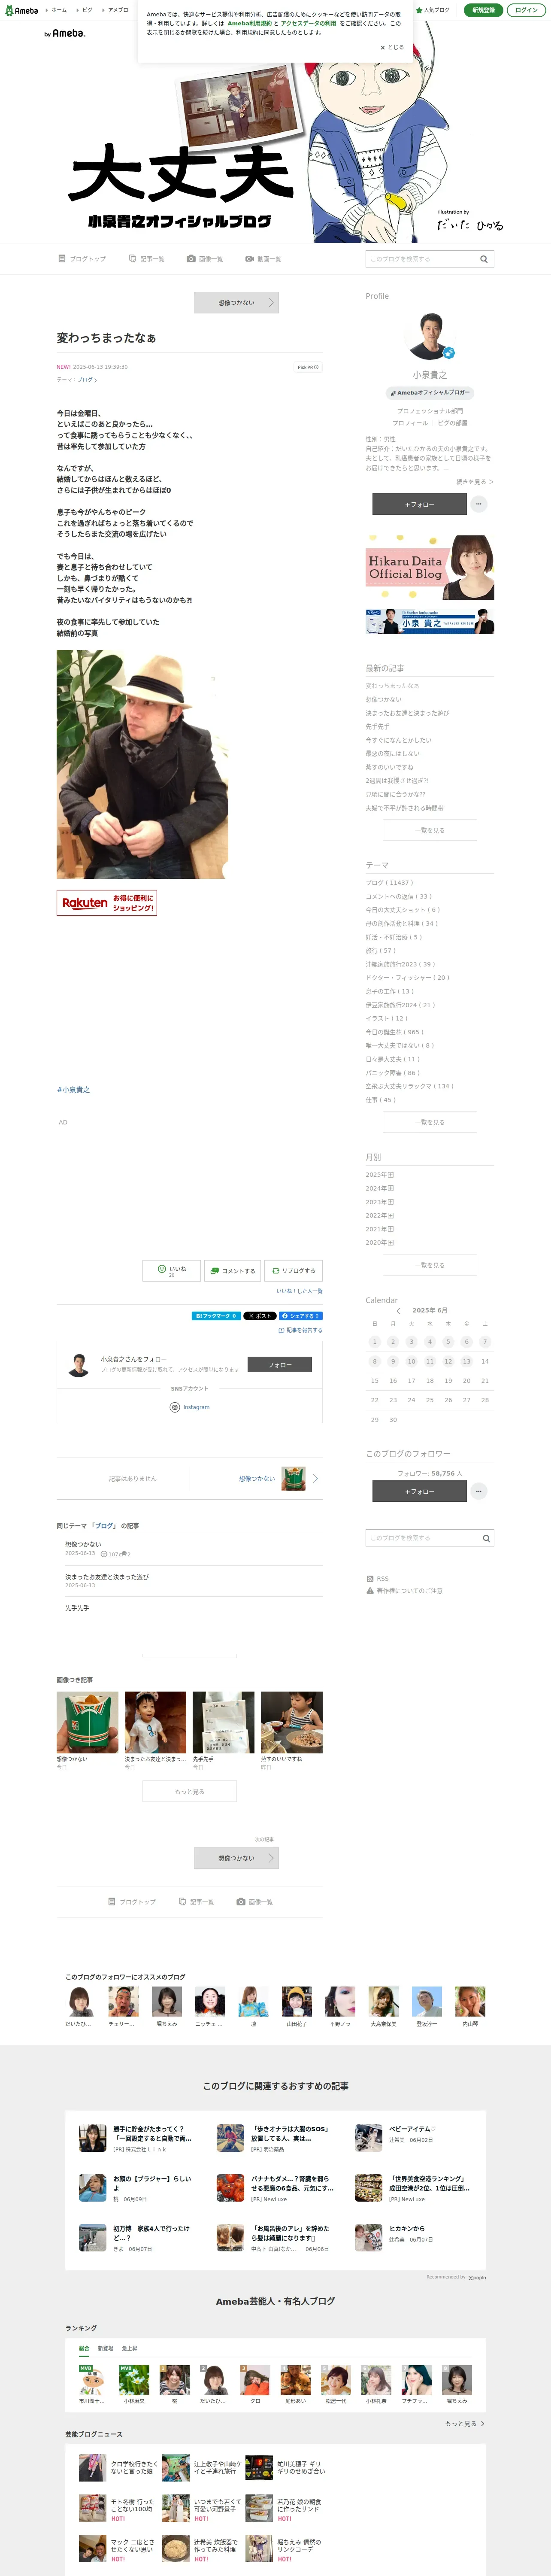Select the 総合 ranking tab
Image resolution: width=551 pixels, height=2576 pixels.
click(x=84, y=2348)
